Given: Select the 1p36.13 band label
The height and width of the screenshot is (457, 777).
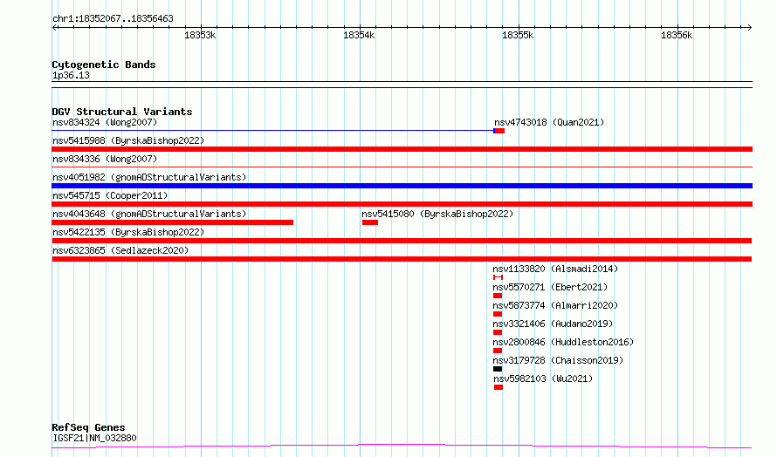Looking at the screenshot, I should pyautogui.click(x=71, y=75).
